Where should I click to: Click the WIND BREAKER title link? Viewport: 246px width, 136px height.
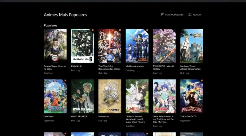(79, 116)
